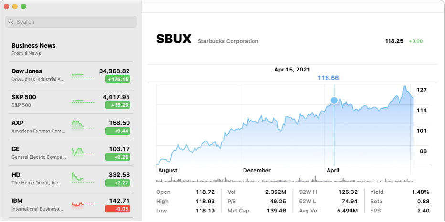Toggle the S&P 500 +15.29 change badge
Screen dimensions: 445x222
pos(117,105)
